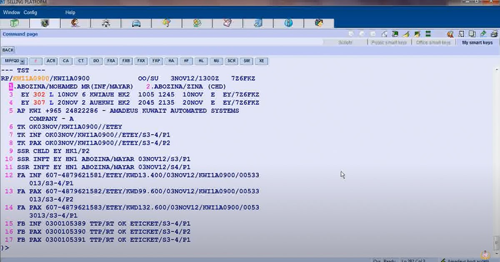Click the FXX smart key
The height and width of the screenshot is (262, 500).
pyautogui.click(x=141, y=61)
